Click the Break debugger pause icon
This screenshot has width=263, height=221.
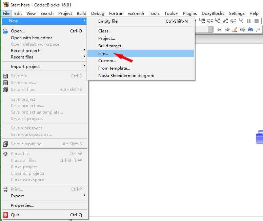click(249, 21)
